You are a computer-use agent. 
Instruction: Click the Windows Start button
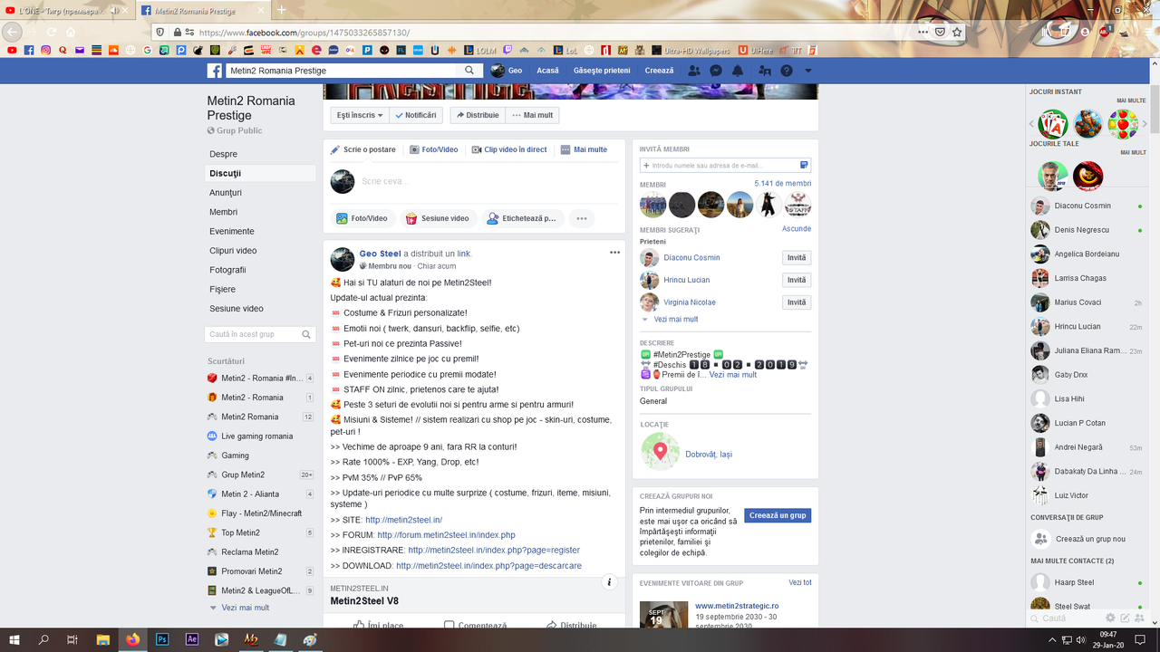click(x=14, y=639)
